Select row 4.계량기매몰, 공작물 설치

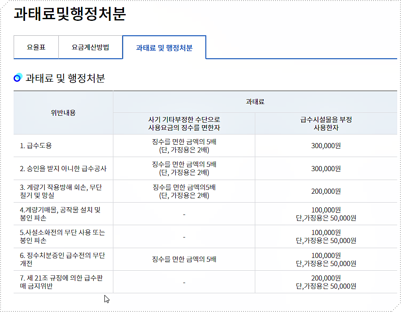(x=205, y=214)
